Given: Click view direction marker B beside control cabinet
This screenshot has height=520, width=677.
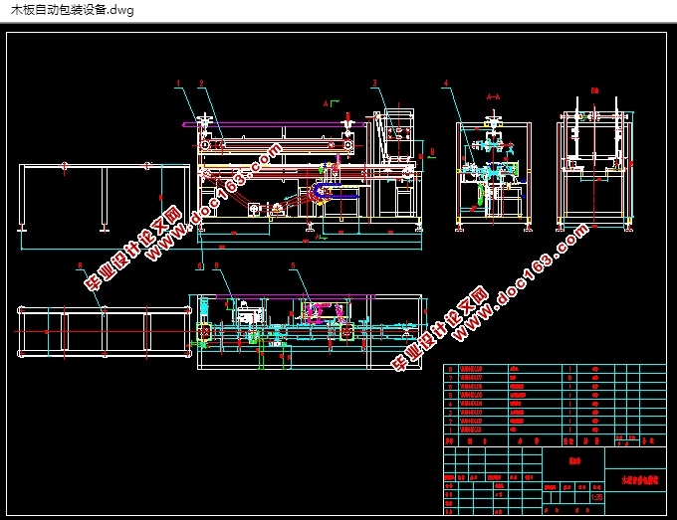Looking at the screenshot, I should point(432,152).
